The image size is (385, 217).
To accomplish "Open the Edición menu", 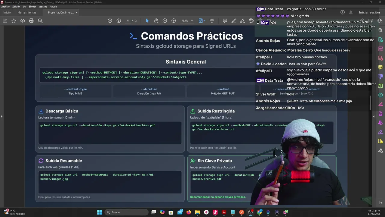I will (x=16, y=7).
